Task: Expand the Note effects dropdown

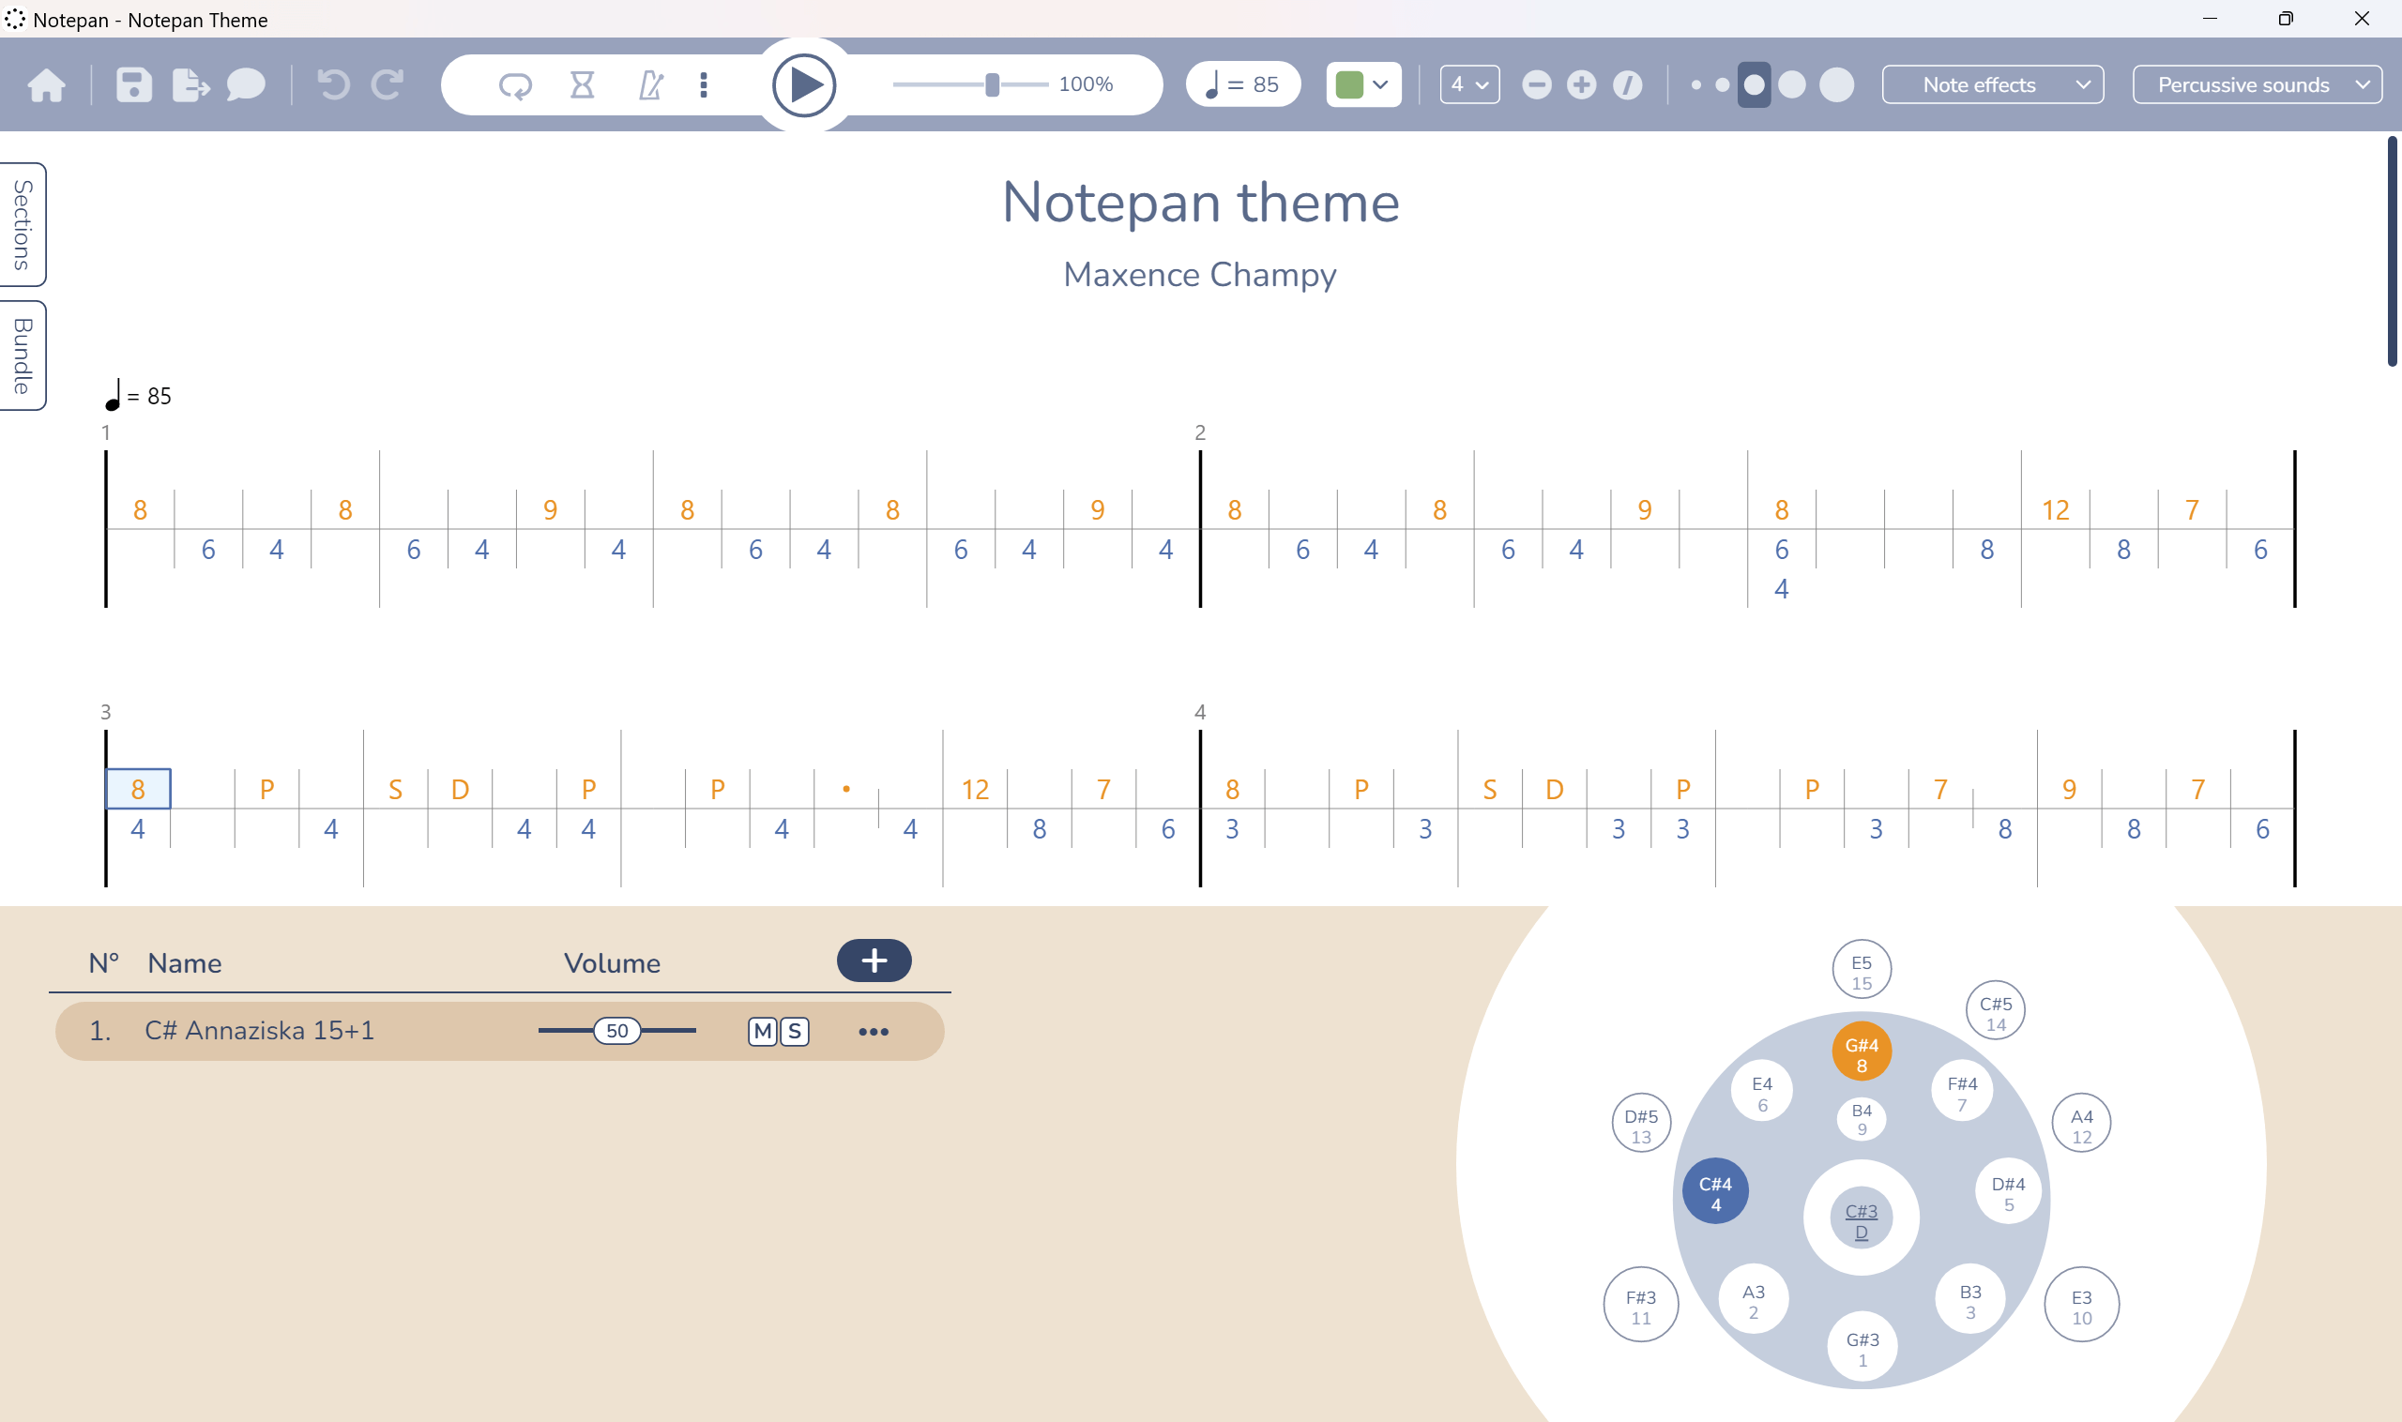Action: point(1993,84)
